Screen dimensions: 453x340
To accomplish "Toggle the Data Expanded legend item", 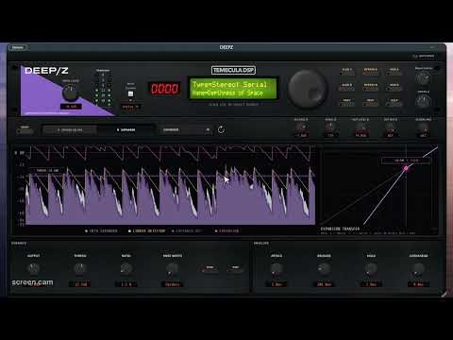I will 101,231.
